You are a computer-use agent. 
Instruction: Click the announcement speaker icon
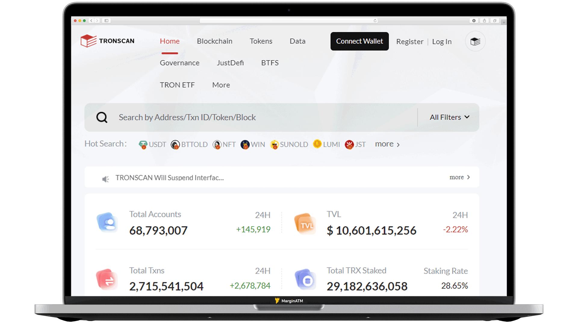tap(105, 179)
